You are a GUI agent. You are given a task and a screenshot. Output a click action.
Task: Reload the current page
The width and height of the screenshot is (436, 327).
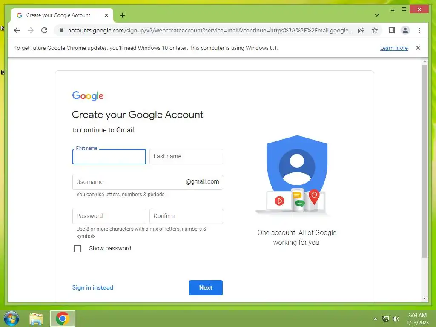[x=44, y=30]
